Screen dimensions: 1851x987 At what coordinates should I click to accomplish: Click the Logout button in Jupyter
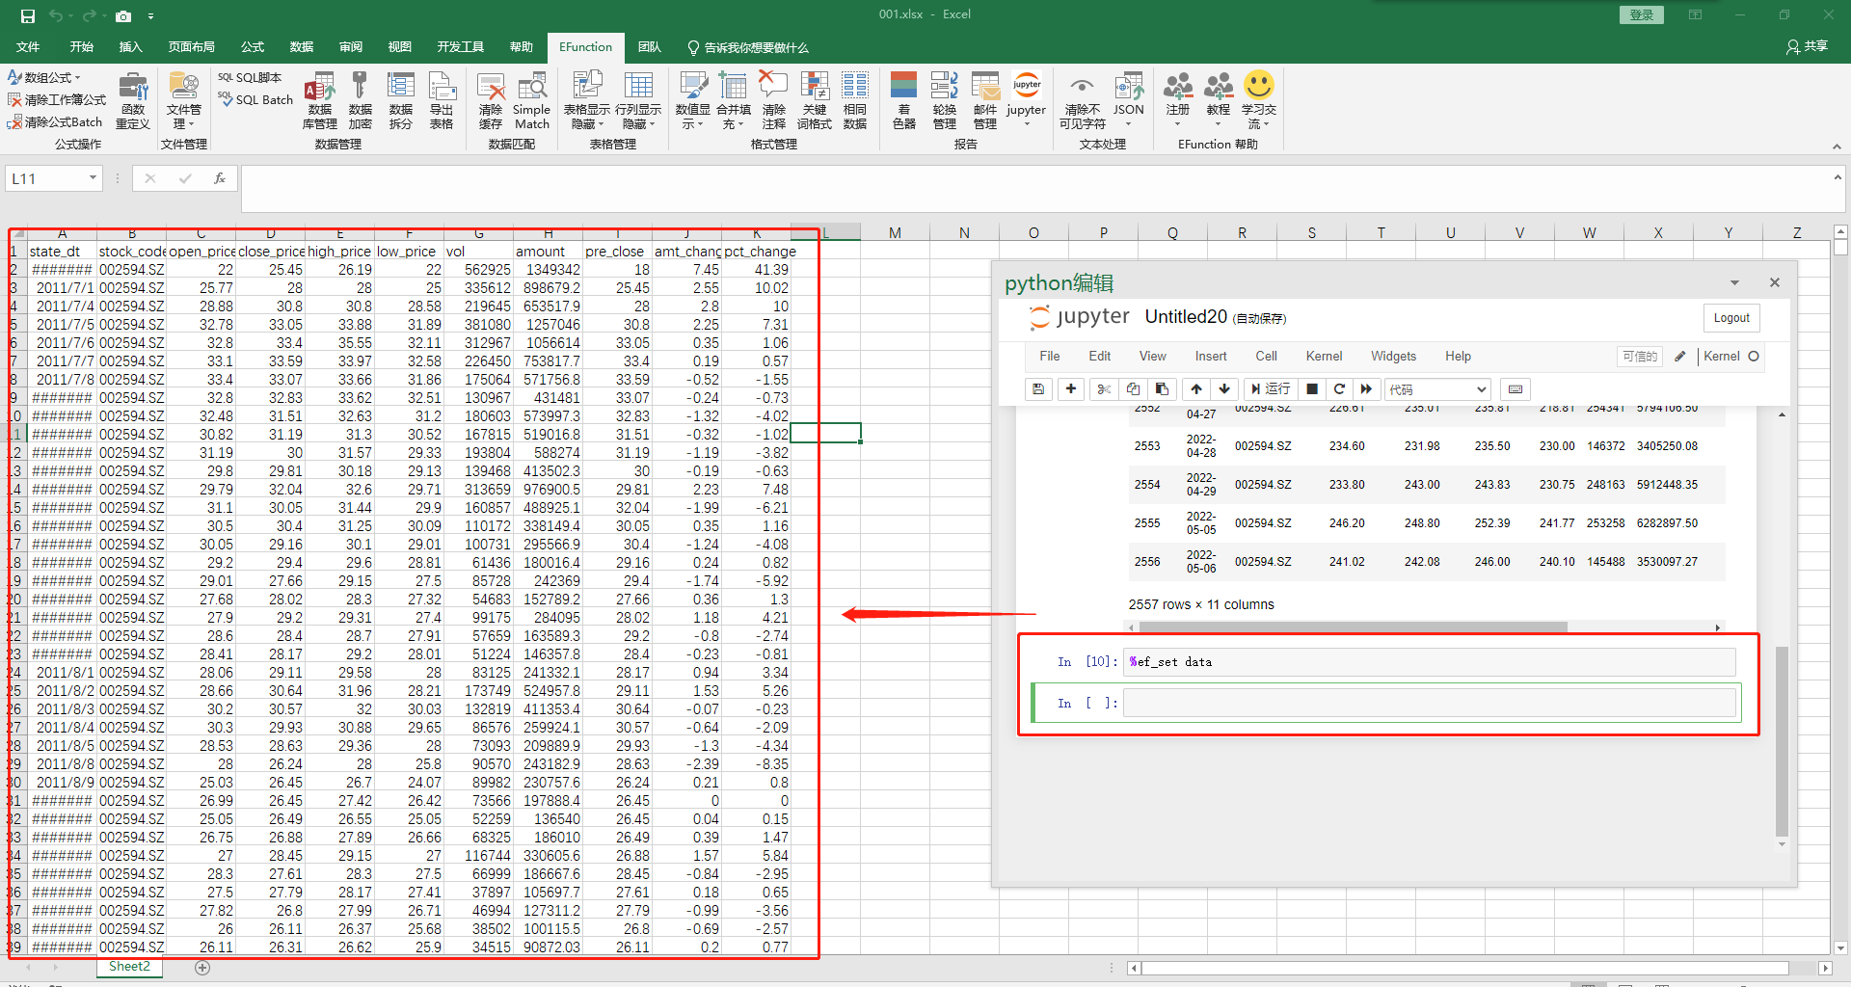tap(1731, 318)
